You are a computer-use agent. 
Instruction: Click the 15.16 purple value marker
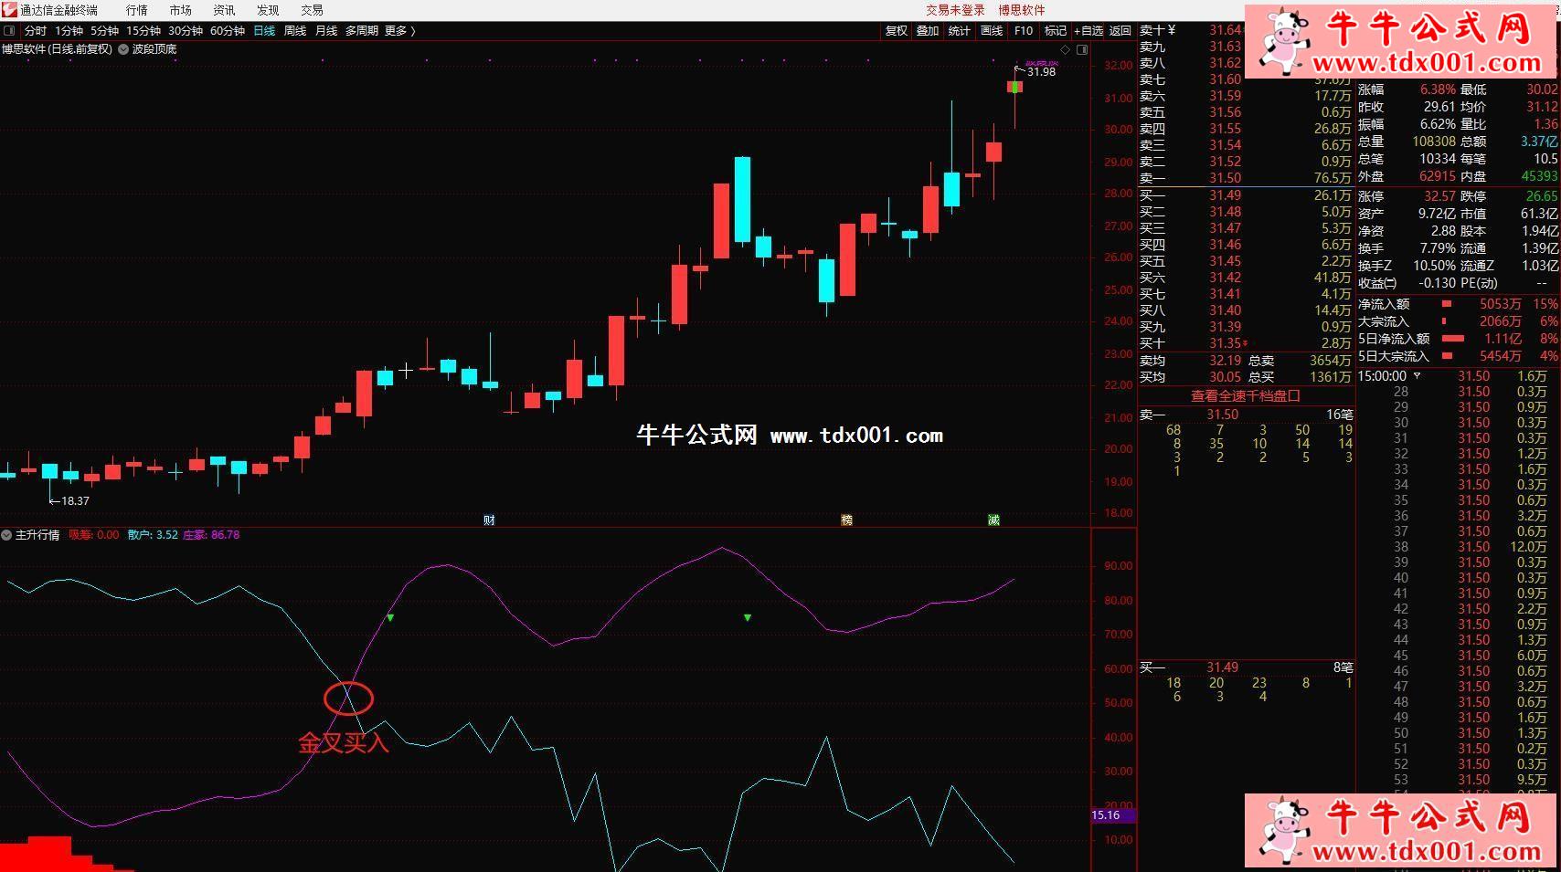(1107, 815)
